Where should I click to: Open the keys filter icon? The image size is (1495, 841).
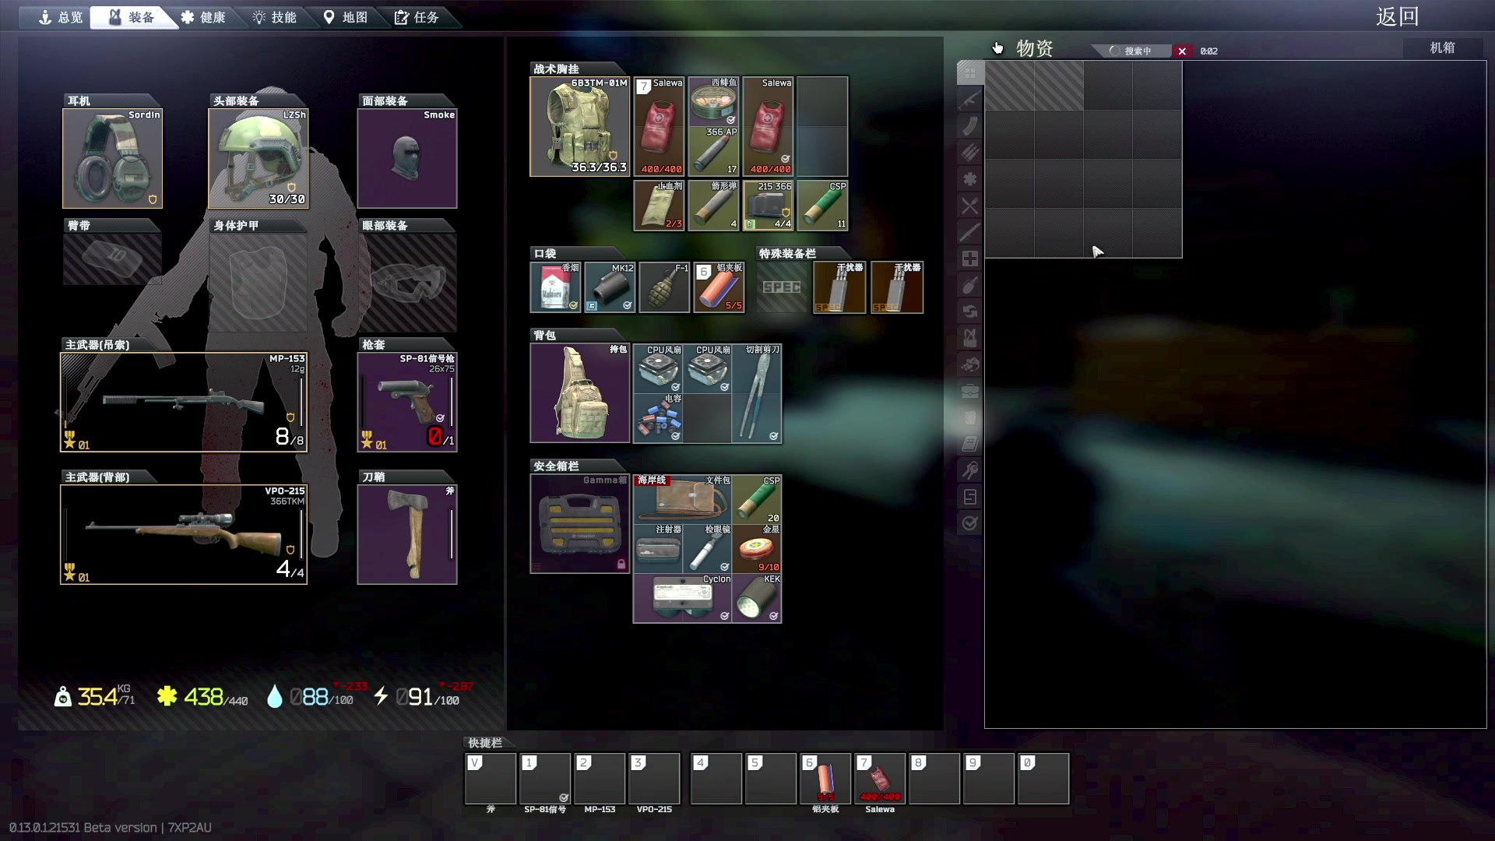[969, 470]
